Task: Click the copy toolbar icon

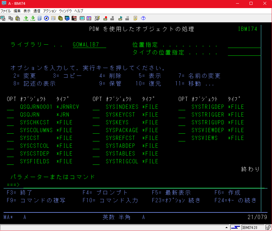Action: [x=11, y=18]
